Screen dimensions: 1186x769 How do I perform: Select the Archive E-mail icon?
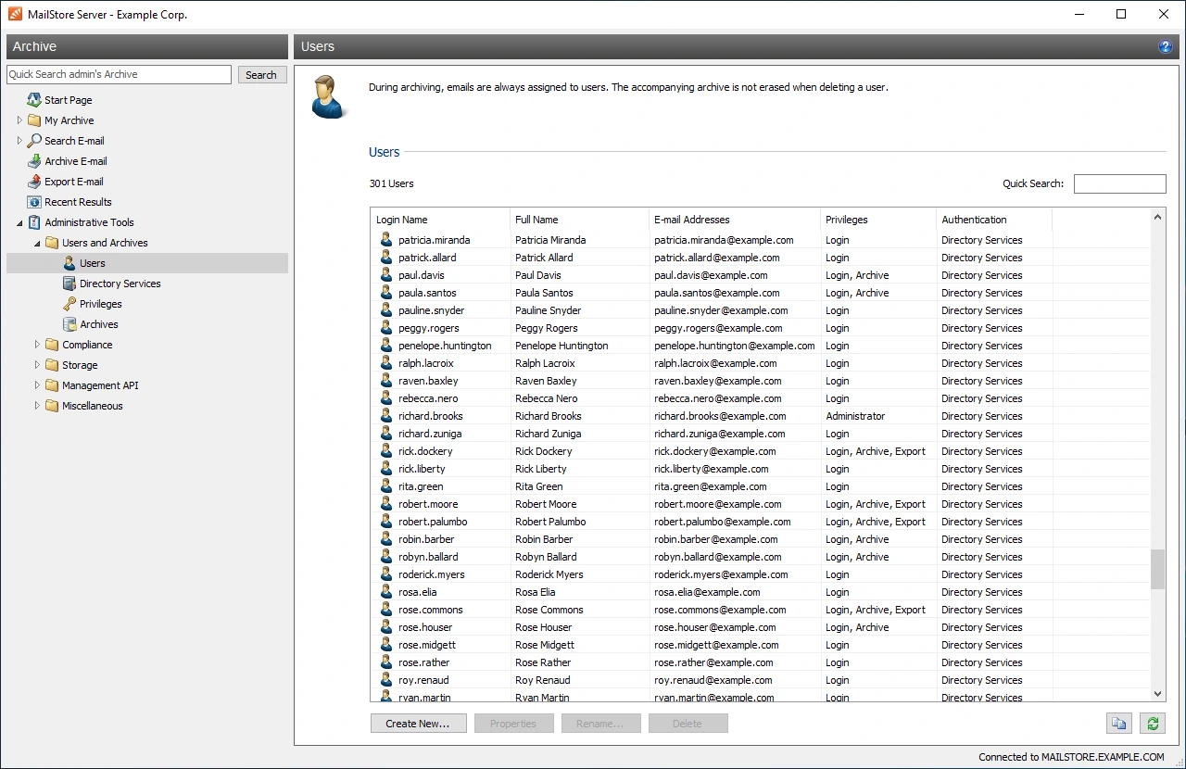coord(34,161)
